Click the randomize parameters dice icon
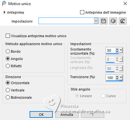The width and height of the screenshot is (130, 120). click(x=113, y=21)
